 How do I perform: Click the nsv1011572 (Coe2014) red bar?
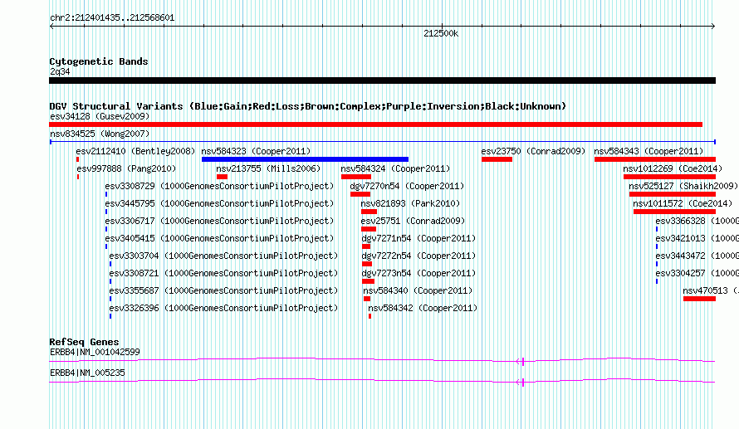674,212
